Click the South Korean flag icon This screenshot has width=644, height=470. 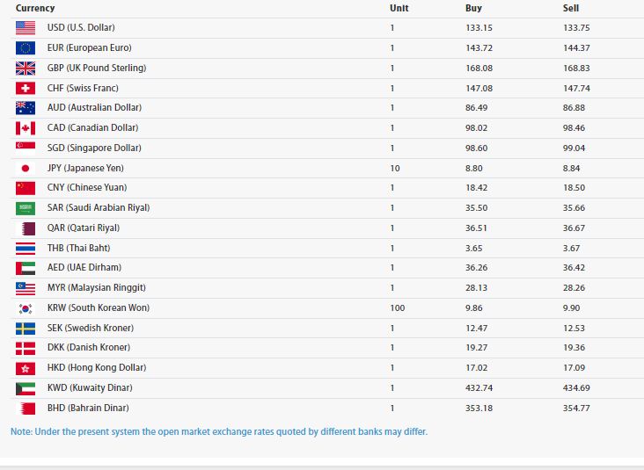tap(26, 308)
